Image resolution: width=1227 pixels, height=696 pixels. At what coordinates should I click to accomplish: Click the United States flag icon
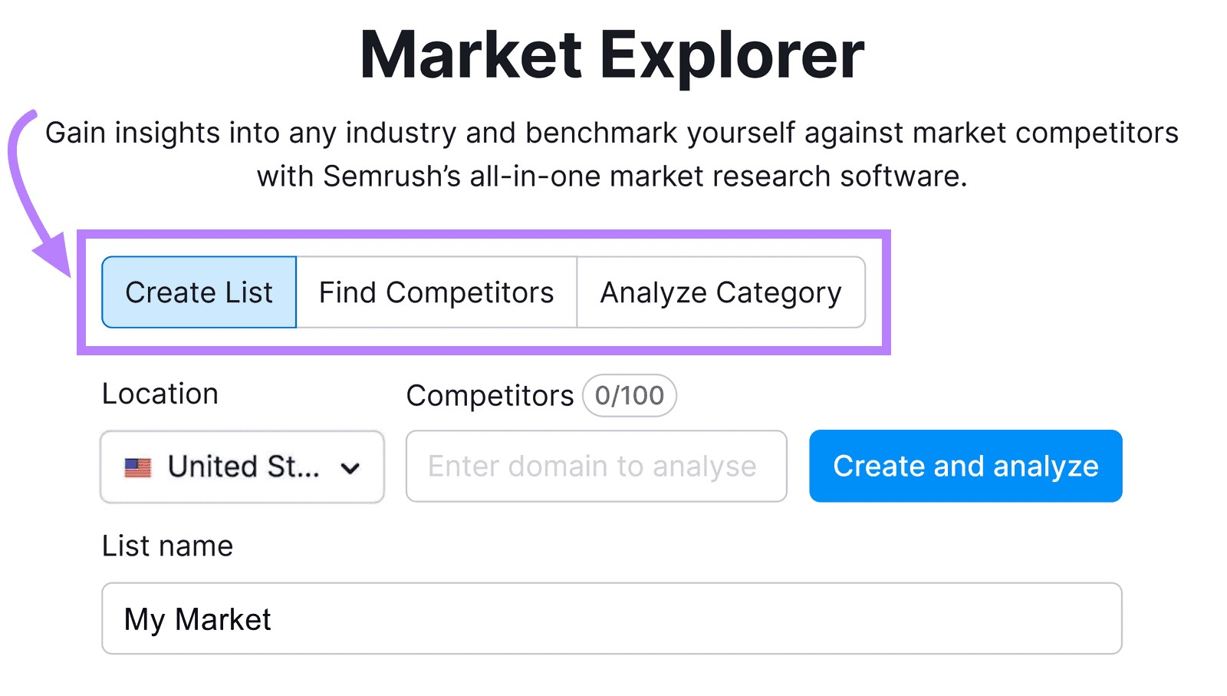[x=139, y=466]
